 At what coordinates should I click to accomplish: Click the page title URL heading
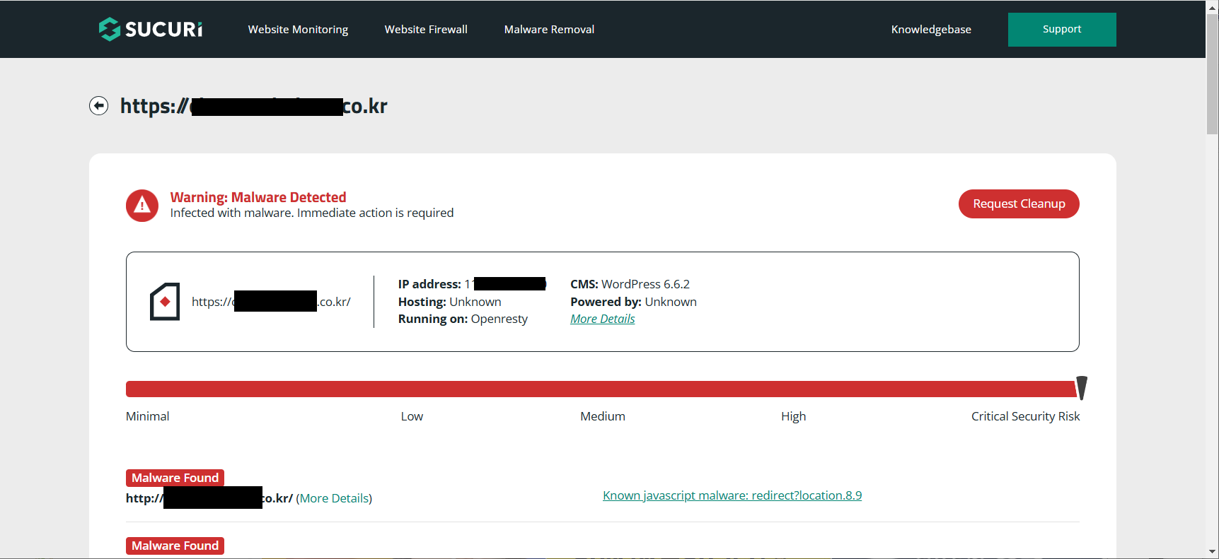253,106
